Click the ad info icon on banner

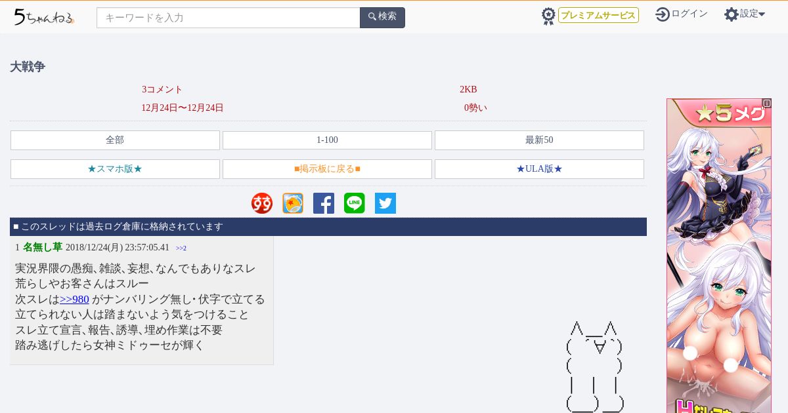pyautogui.click(x=766, y=103)
